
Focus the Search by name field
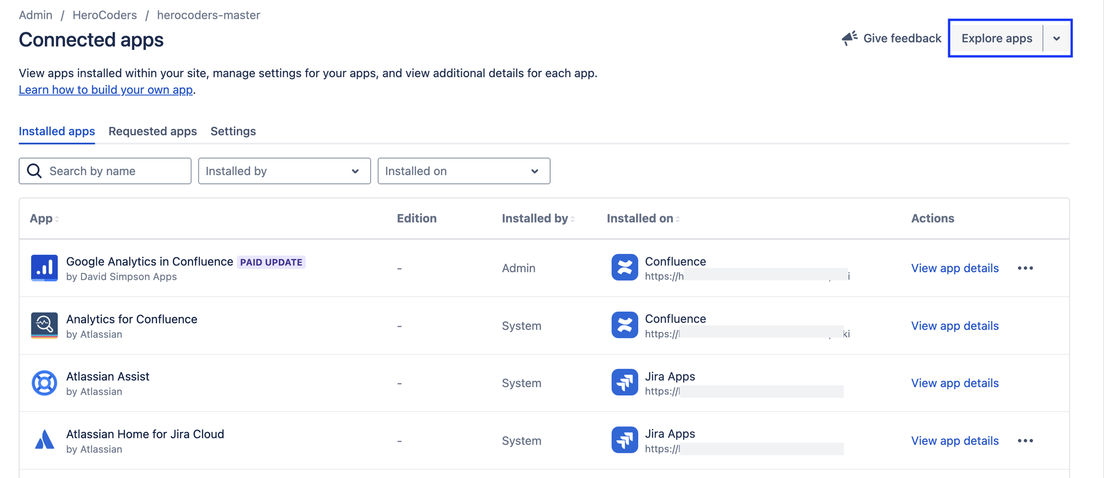112,171
